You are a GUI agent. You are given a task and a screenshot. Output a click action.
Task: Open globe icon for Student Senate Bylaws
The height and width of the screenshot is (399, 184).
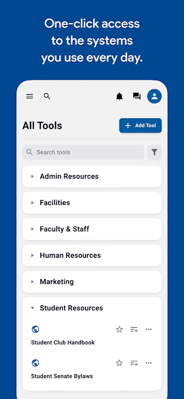35,363
